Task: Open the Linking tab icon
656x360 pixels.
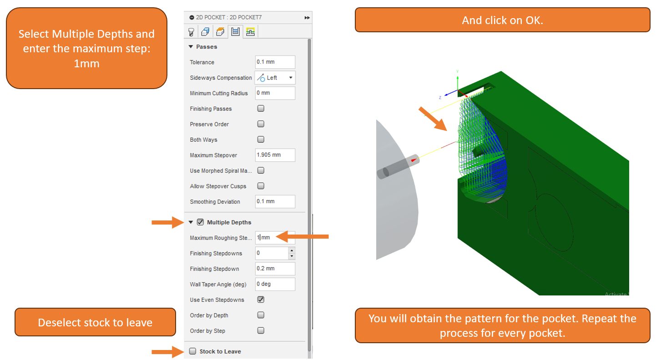Action: (250, 32)
